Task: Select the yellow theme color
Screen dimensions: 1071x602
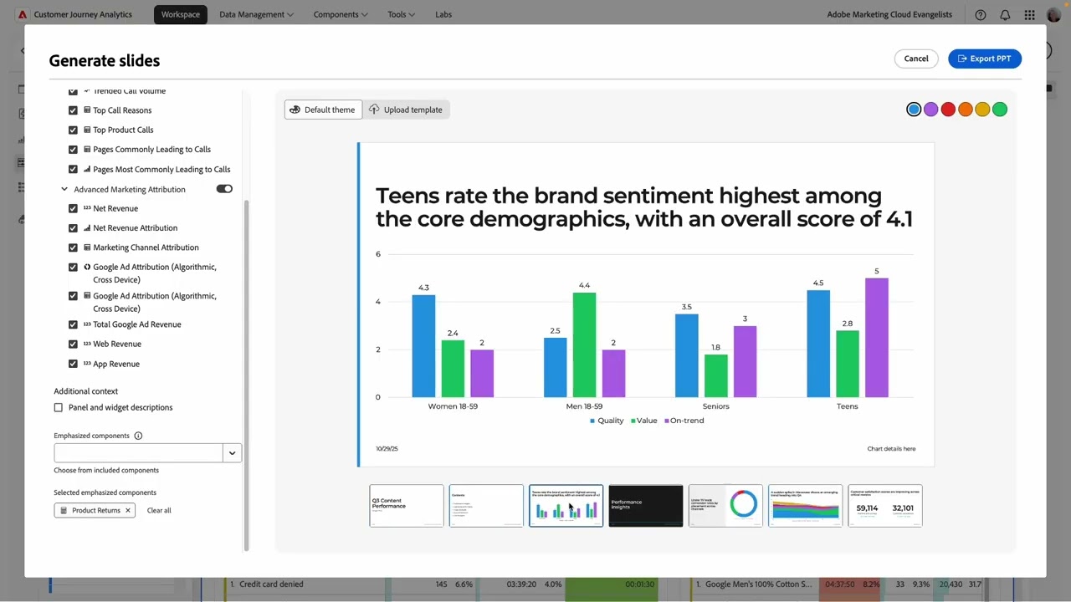Action: click(x=982, y=110)
